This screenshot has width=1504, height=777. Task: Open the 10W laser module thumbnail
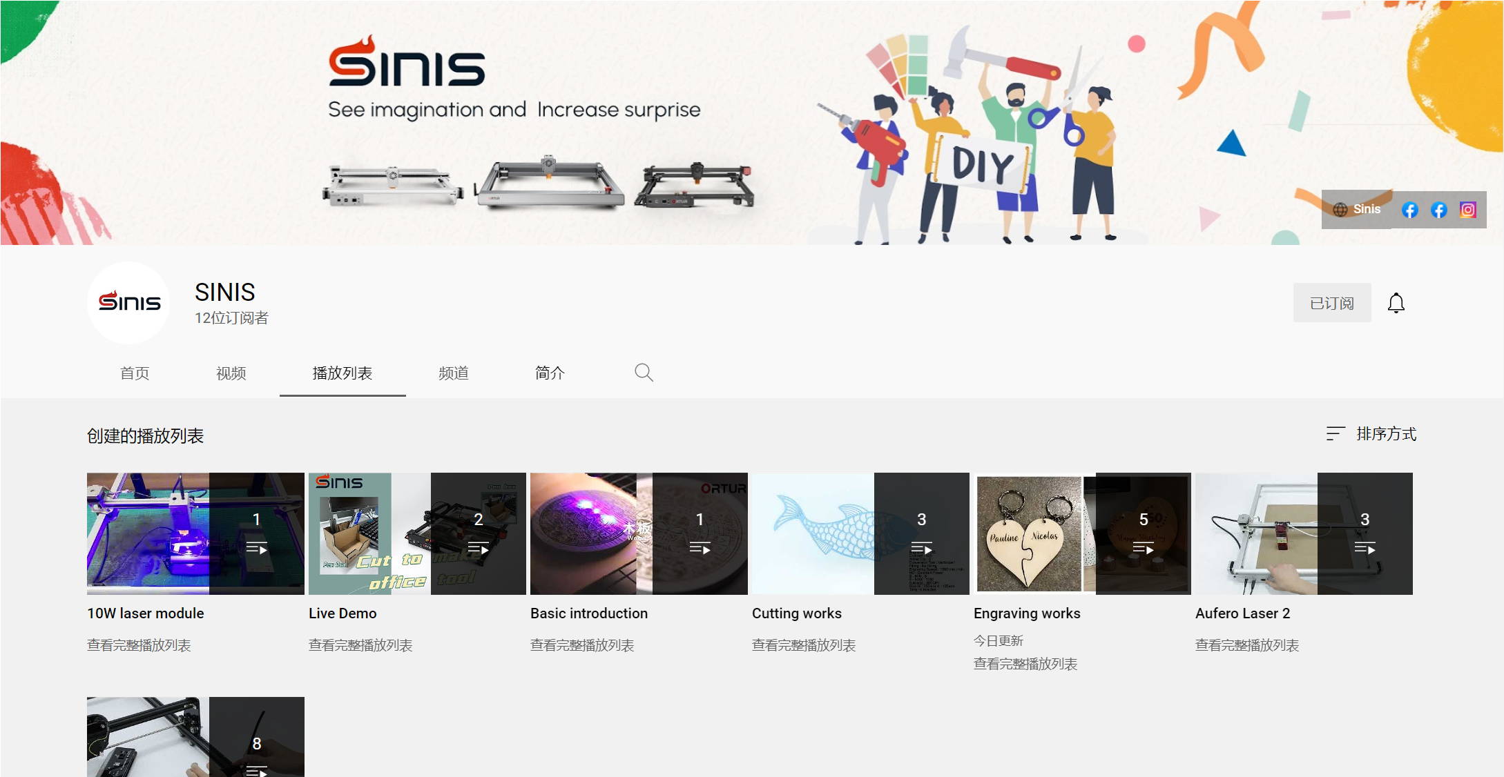[195, 533]
